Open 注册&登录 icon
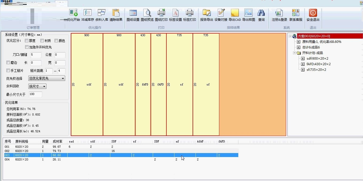Image resolution: width=363 pixels, height=181 pixels. tap(279, 13)
